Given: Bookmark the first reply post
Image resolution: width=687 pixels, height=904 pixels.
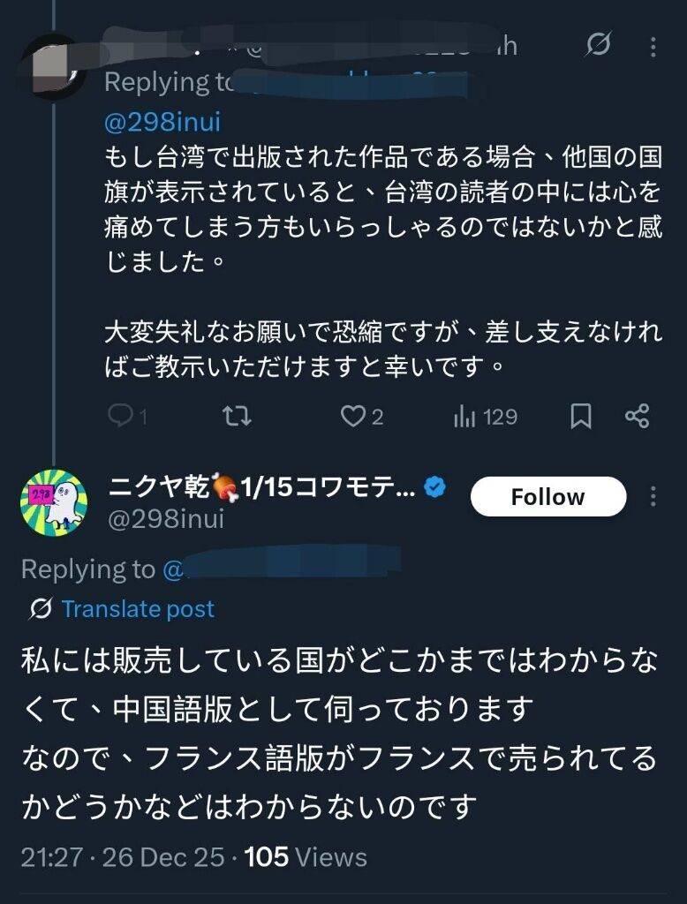Looking at the screenshot, I should point(581,416).
